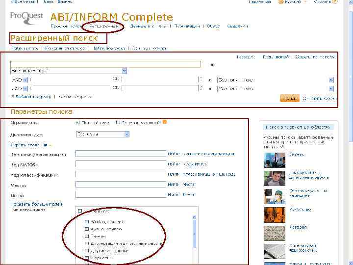353x265 pixels.
Task: Click the up arrow of source type list
Action: 194,217
